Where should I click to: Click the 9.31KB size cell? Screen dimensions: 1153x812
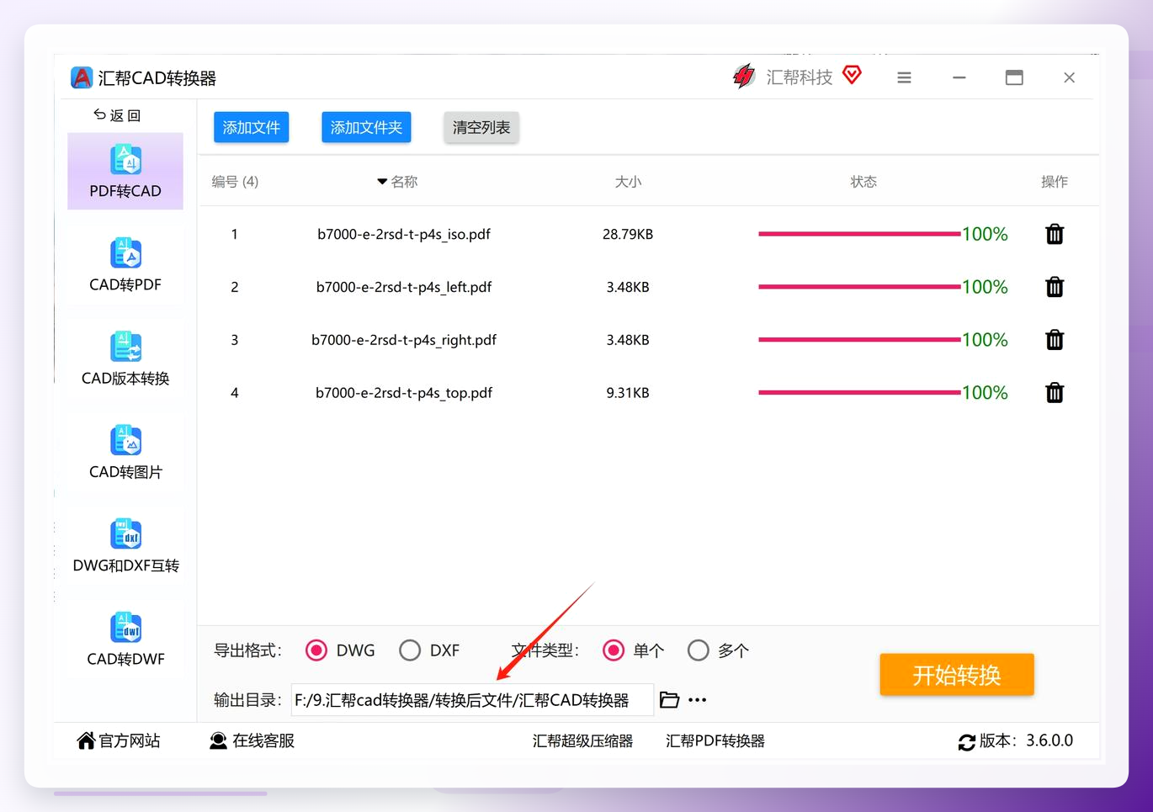click(628, 393)
